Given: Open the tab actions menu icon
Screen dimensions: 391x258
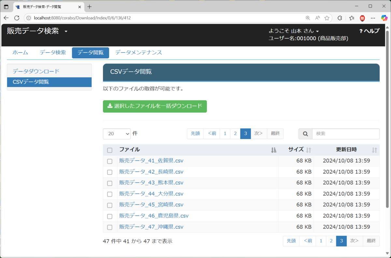Looking at the screenshot, I should coord(6,7).
